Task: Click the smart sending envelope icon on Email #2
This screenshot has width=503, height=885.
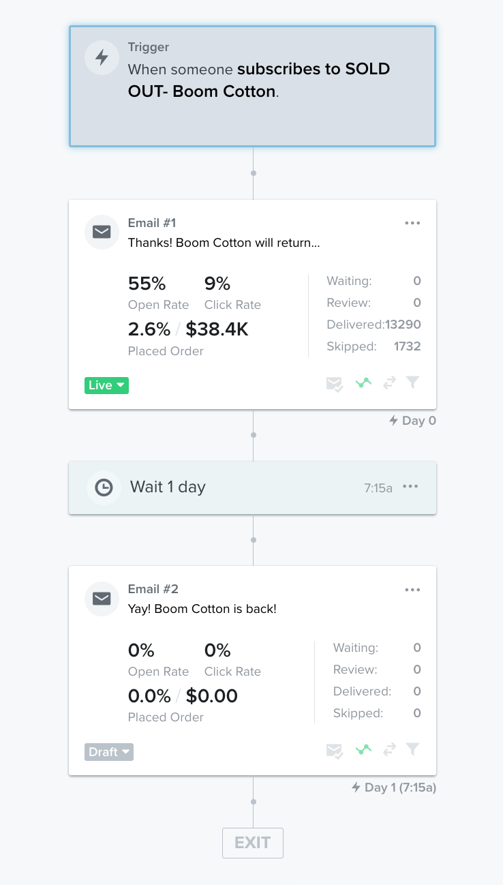Action: (x=335, y=749)
